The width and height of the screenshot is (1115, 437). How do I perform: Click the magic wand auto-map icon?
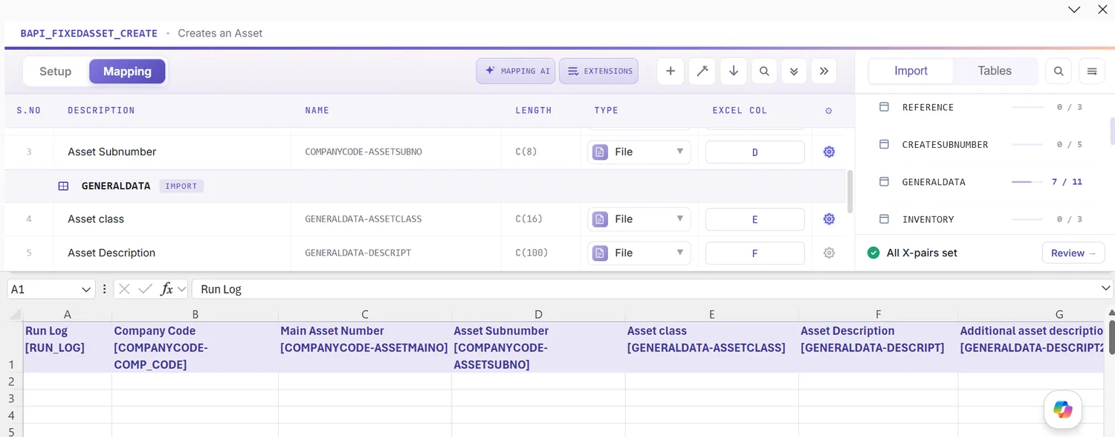(702, 71)
